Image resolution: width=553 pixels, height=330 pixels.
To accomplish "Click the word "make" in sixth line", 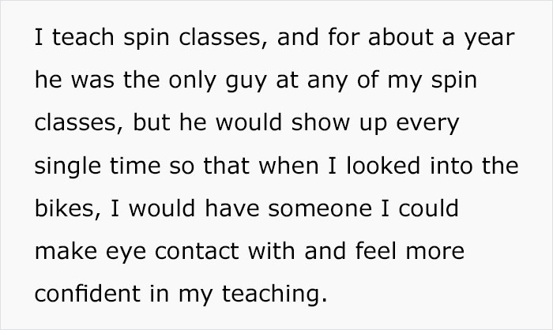I will coord(66,251).
